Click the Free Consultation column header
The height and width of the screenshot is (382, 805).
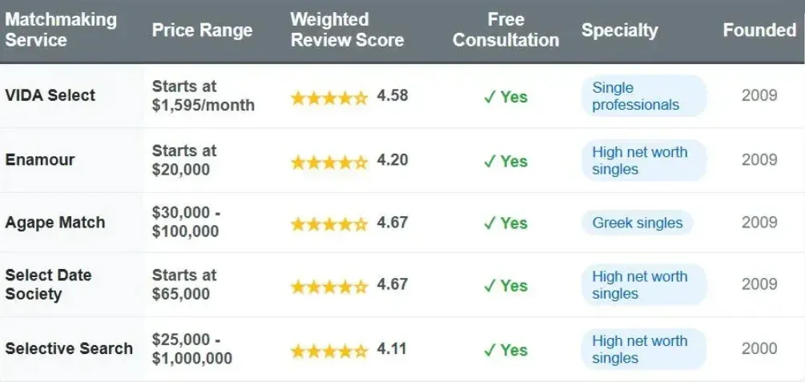[505, 30]
